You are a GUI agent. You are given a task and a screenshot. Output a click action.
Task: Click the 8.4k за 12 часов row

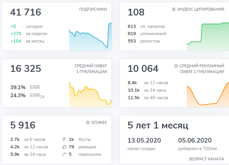148,83
